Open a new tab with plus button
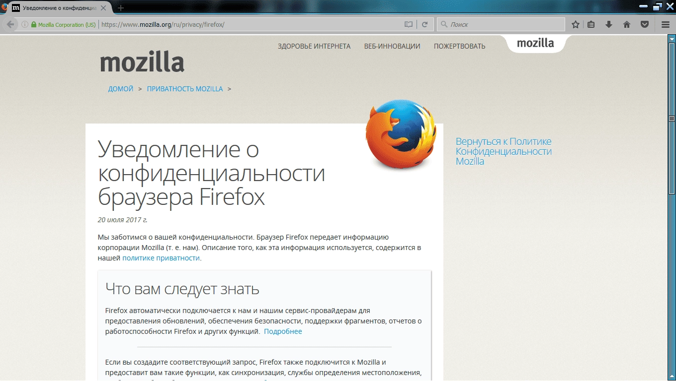 pyautogui.click(x=121, y=8)
